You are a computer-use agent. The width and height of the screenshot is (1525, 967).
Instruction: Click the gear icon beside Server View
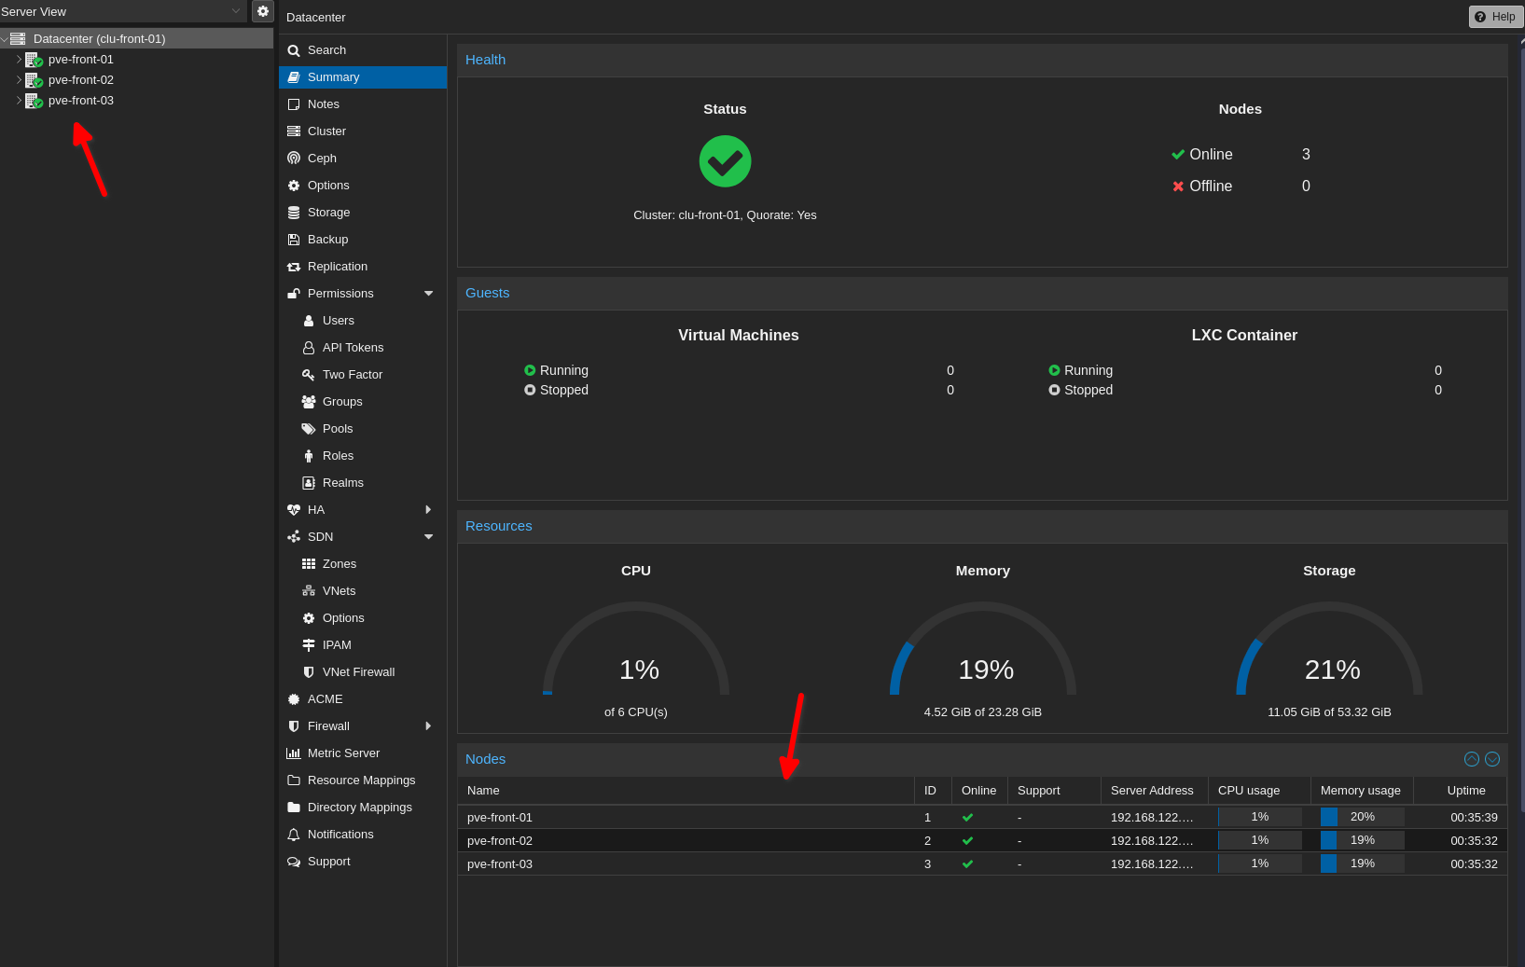263,11
